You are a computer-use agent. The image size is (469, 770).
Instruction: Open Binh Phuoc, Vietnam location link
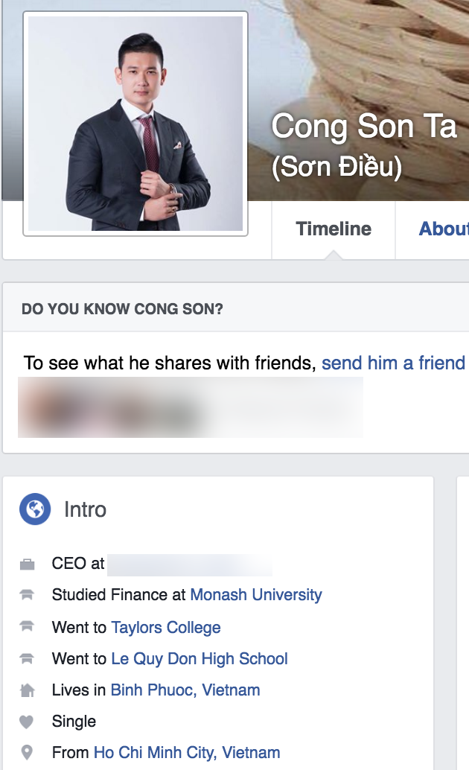coord(185,690)
